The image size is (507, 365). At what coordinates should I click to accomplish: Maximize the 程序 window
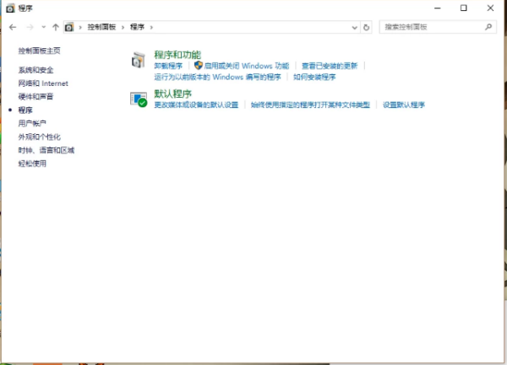[x=464, y=8]
